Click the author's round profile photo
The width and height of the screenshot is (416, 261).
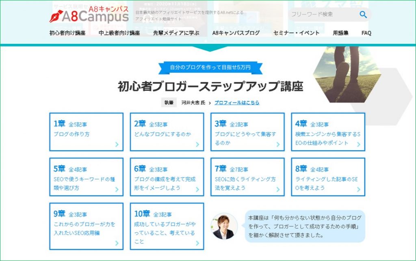point(225,226)
